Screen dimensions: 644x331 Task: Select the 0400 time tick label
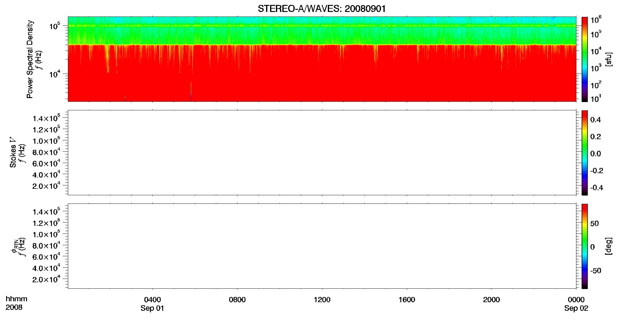point(152,300)
